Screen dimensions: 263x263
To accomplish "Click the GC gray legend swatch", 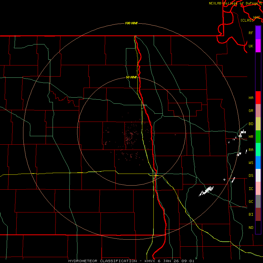I will pos(258,201).
